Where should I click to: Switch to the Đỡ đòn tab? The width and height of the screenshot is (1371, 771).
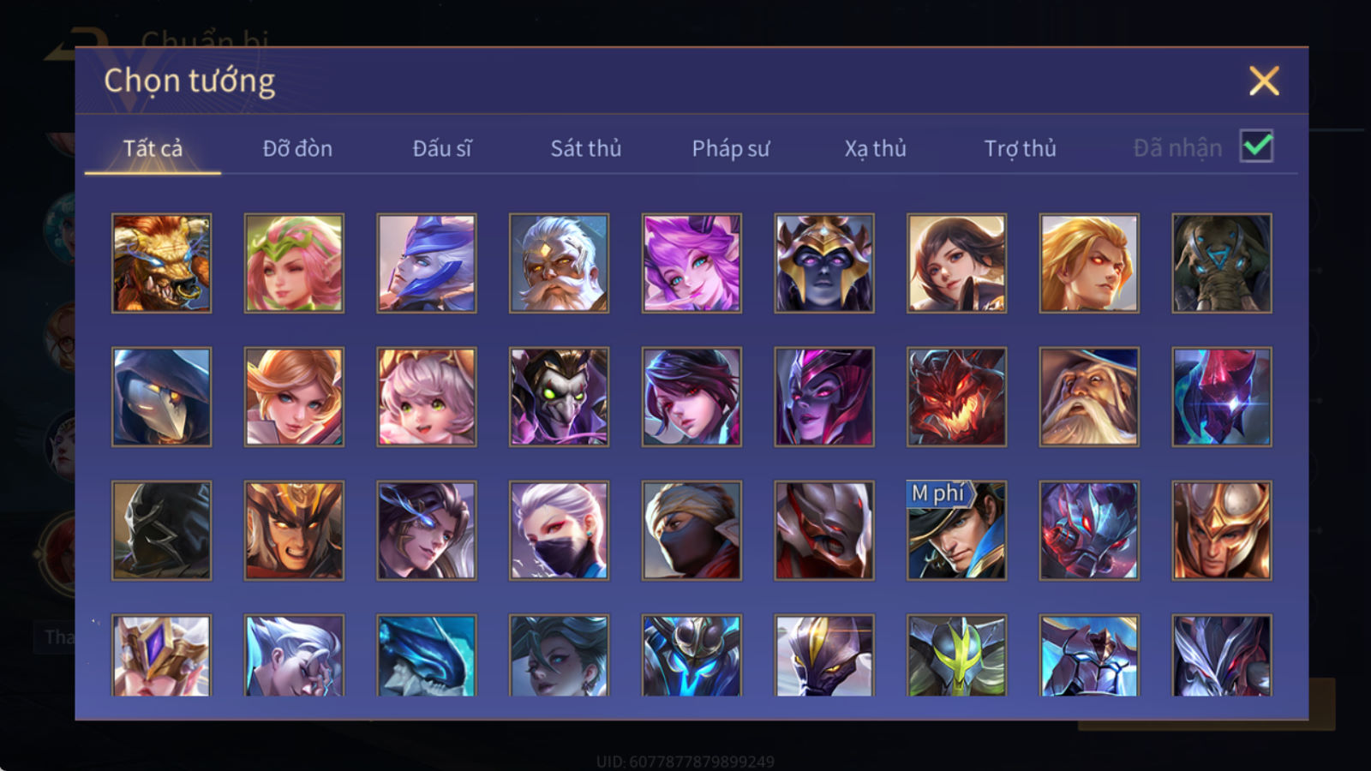tap(297, 148)
